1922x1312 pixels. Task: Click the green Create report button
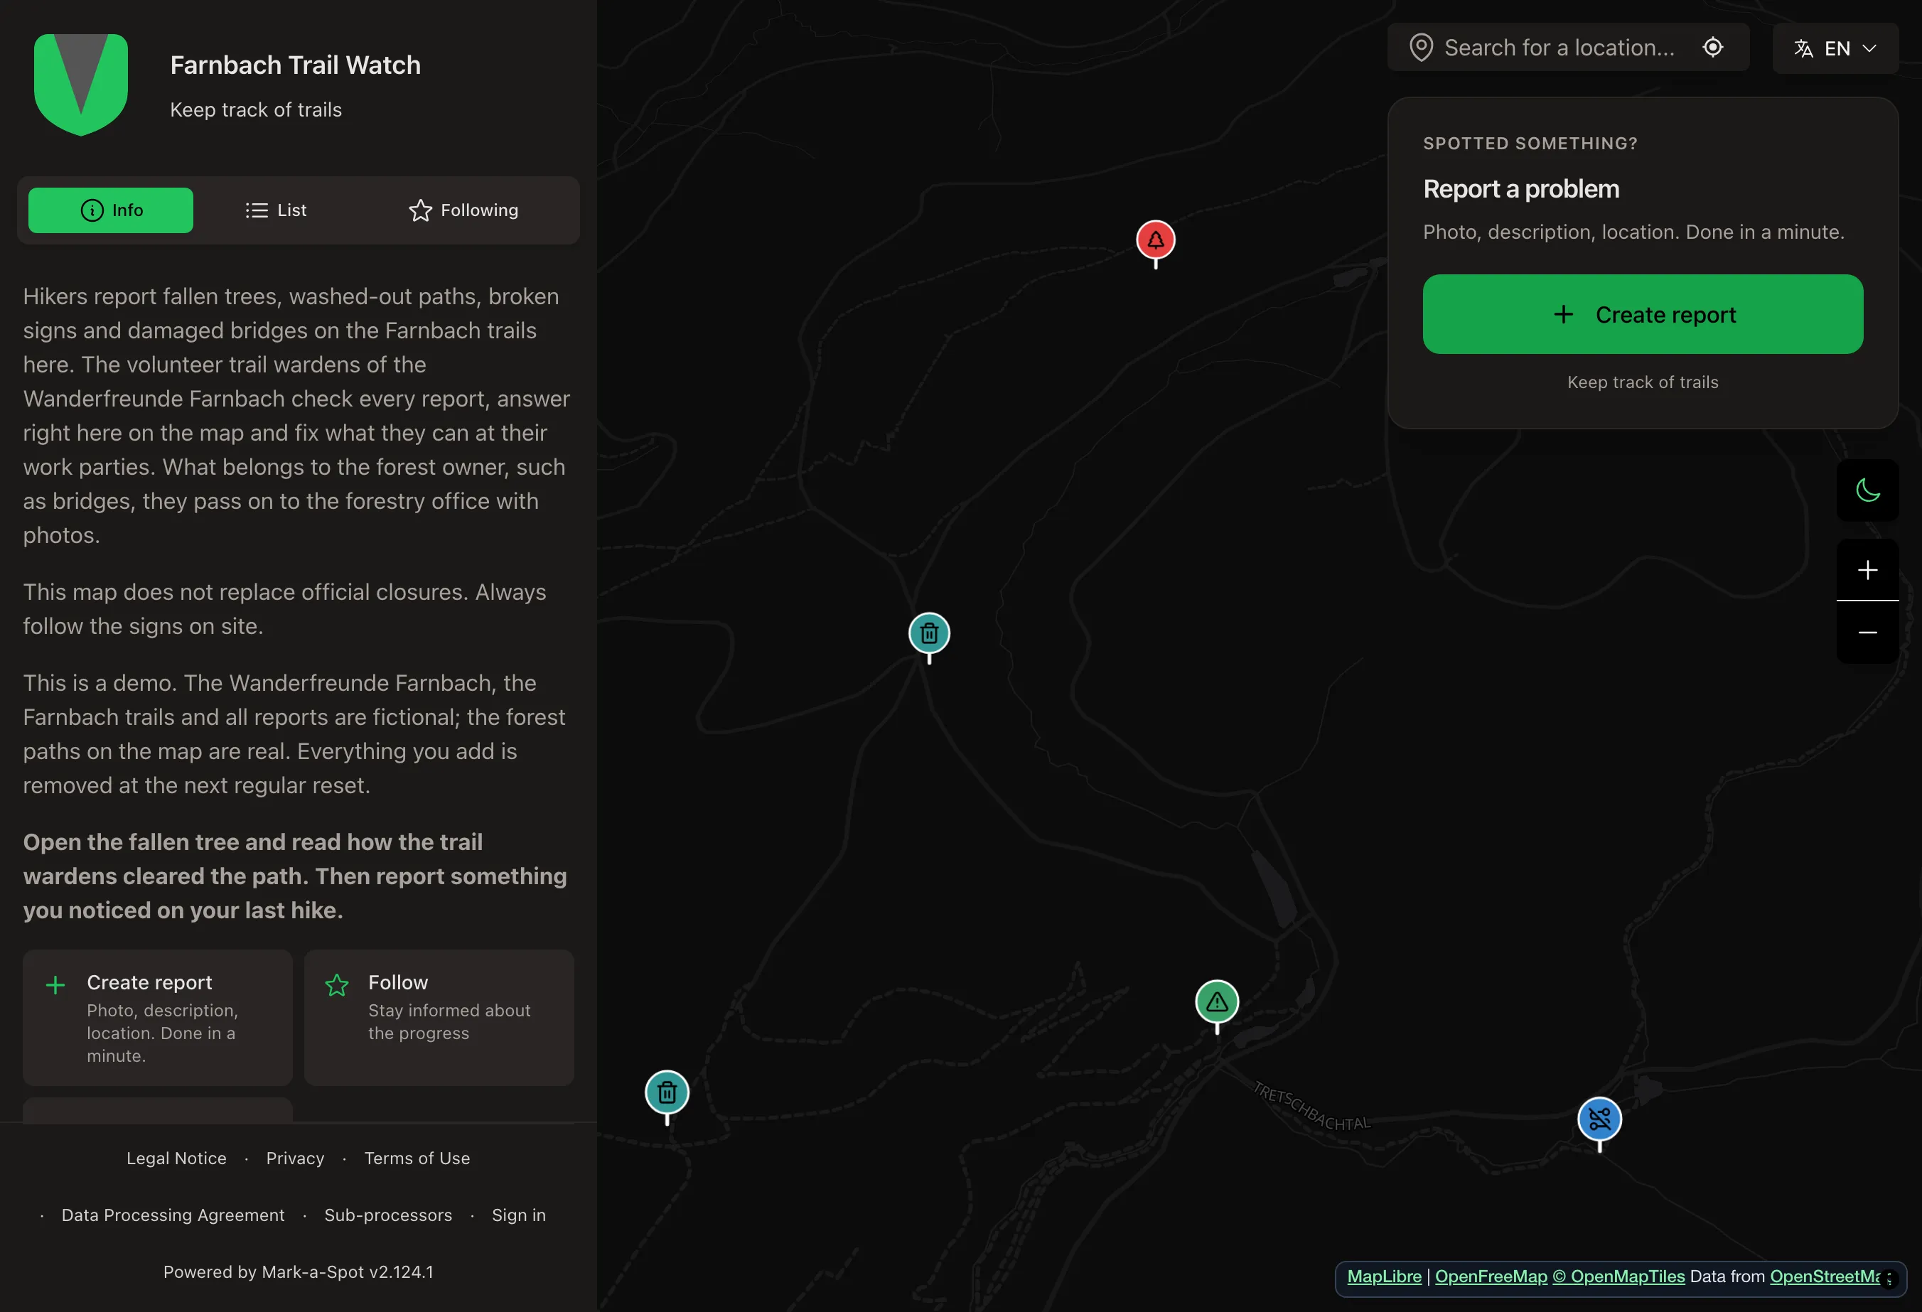click(1643, 314)
